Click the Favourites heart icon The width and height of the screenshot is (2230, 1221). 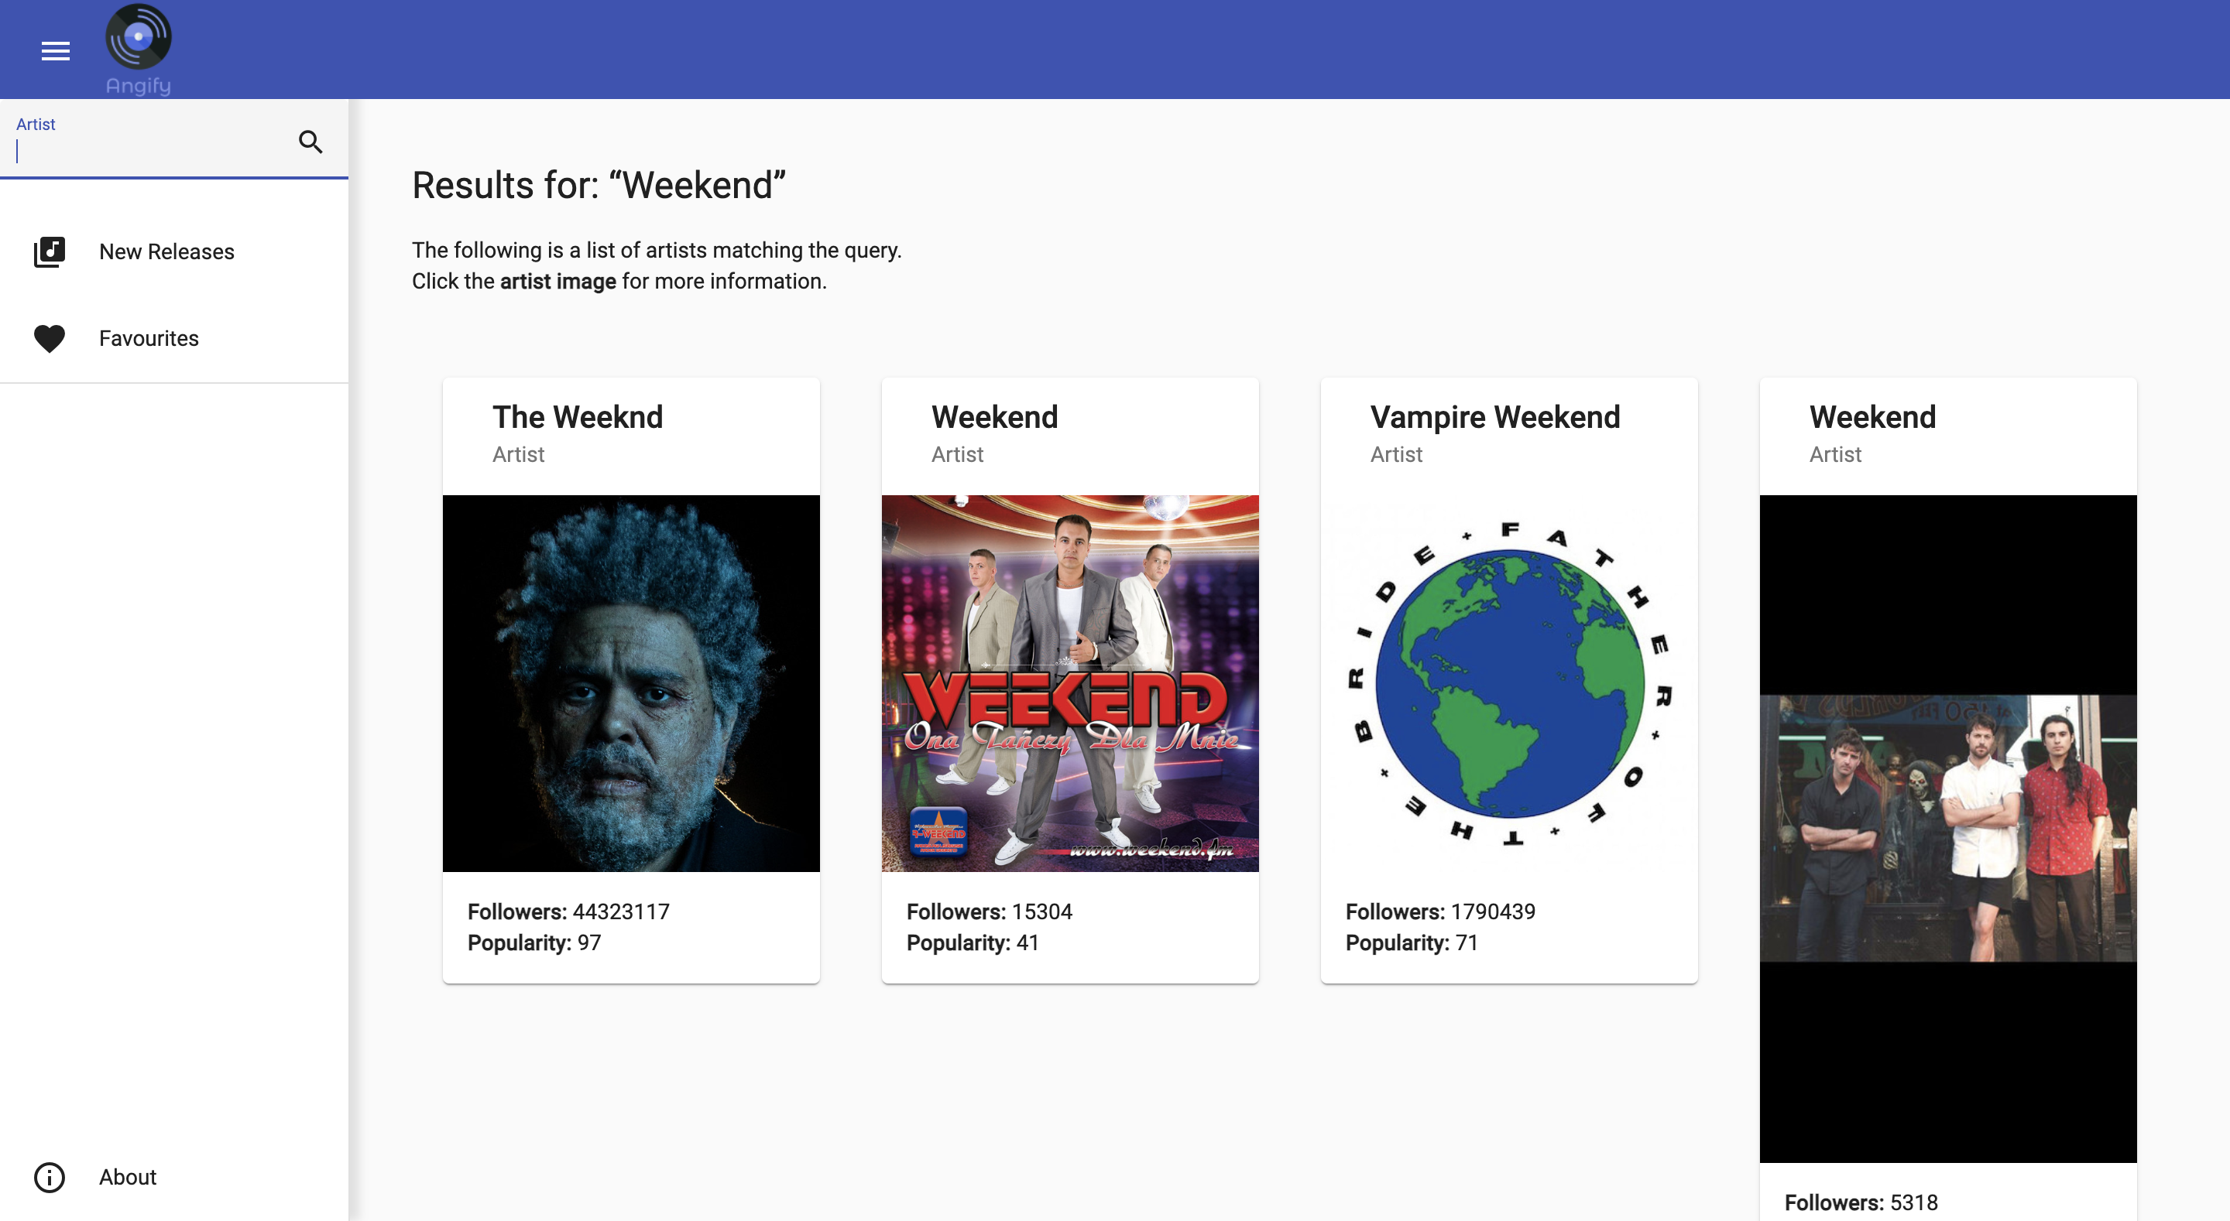pos(50,338)
